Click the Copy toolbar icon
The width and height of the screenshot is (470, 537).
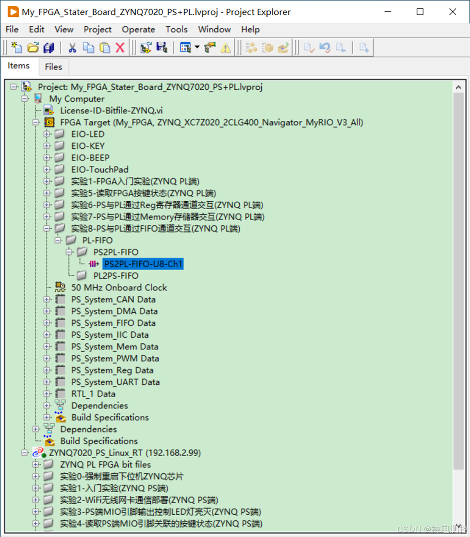coord(88,48)
